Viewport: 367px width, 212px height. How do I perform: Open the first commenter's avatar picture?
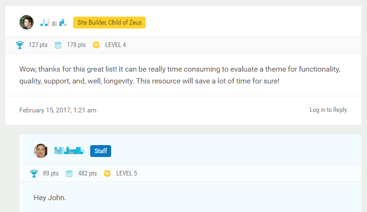click(27, 22)
